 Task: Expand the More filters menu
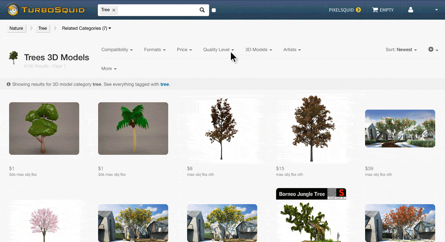click(109, 69)
